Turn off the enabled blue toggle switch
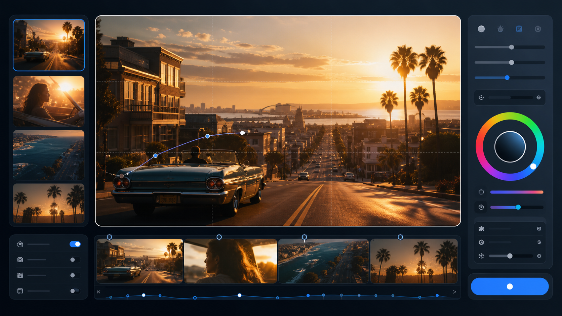562x316 pixels. (75, 244)
